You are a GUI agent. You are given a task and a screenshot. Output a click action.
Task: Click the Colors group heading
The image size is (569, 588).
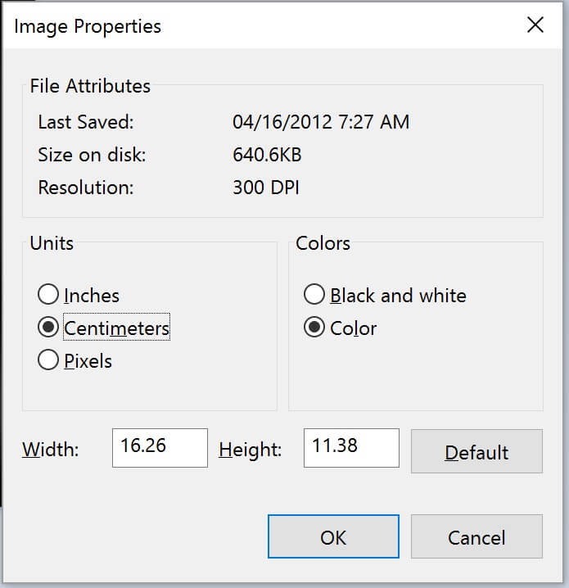[x=323, y=243]
